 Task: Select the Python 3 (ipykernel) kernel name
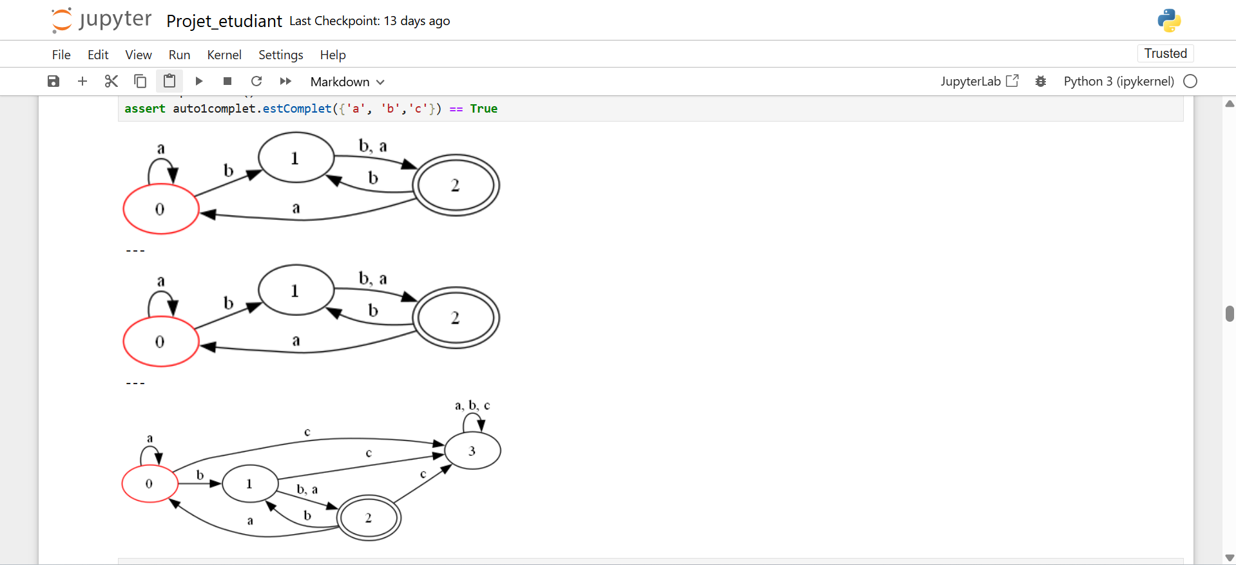1118,81
